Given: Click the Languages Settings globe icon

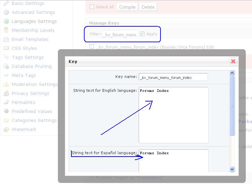Looking at the screenshot, I should 6,21.
